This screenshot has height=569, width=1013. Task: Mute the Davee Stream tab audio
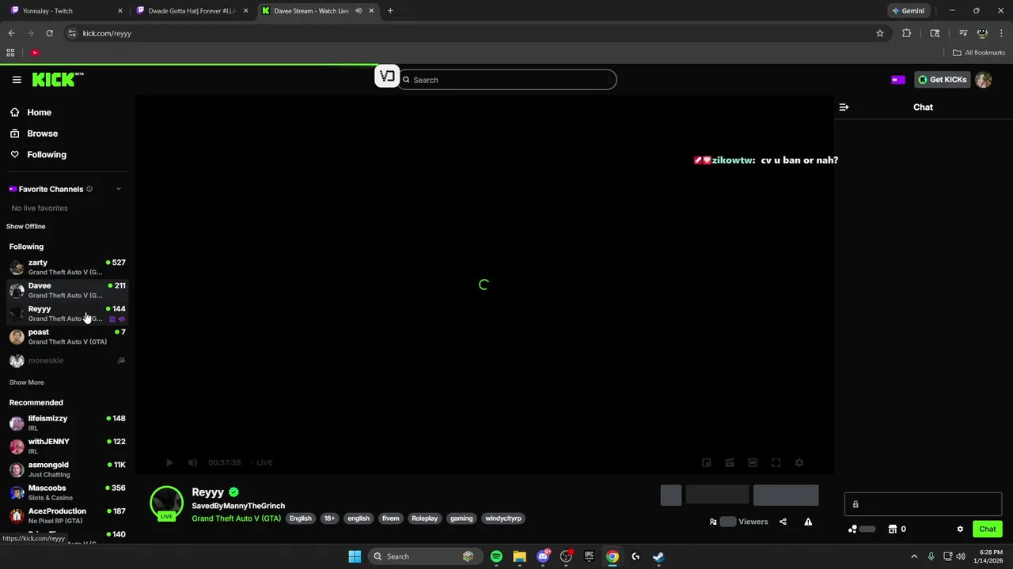pyautogui.click(x=359, y=11)
